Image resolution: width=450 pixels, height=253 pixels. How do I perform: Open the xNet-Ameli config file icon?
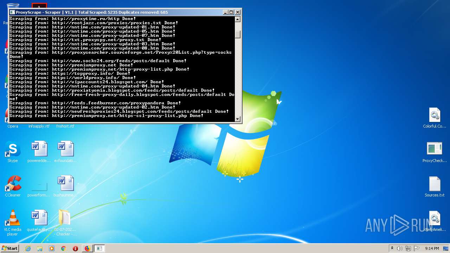click(x=435, y=221)
